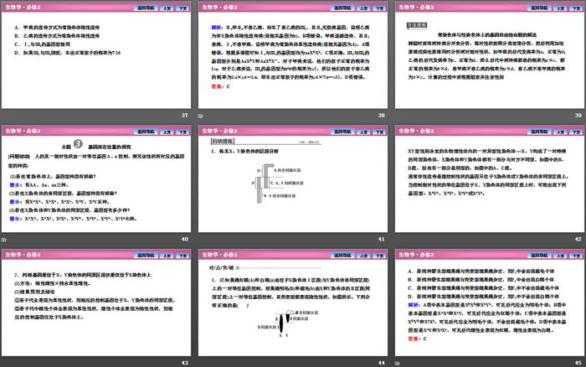586x367 pixels.
Task: Click the 归纳提炼 heading on slide 41
Action: 218,142
